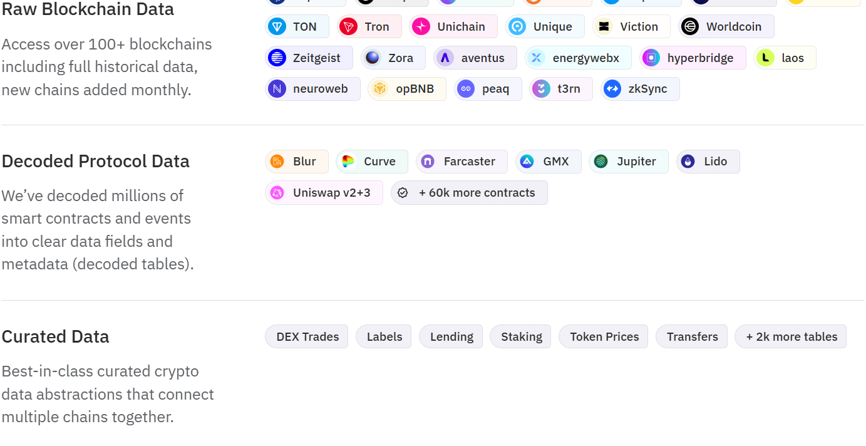
Task: Open the Labels curated data chip
Action: pos(384,336)
